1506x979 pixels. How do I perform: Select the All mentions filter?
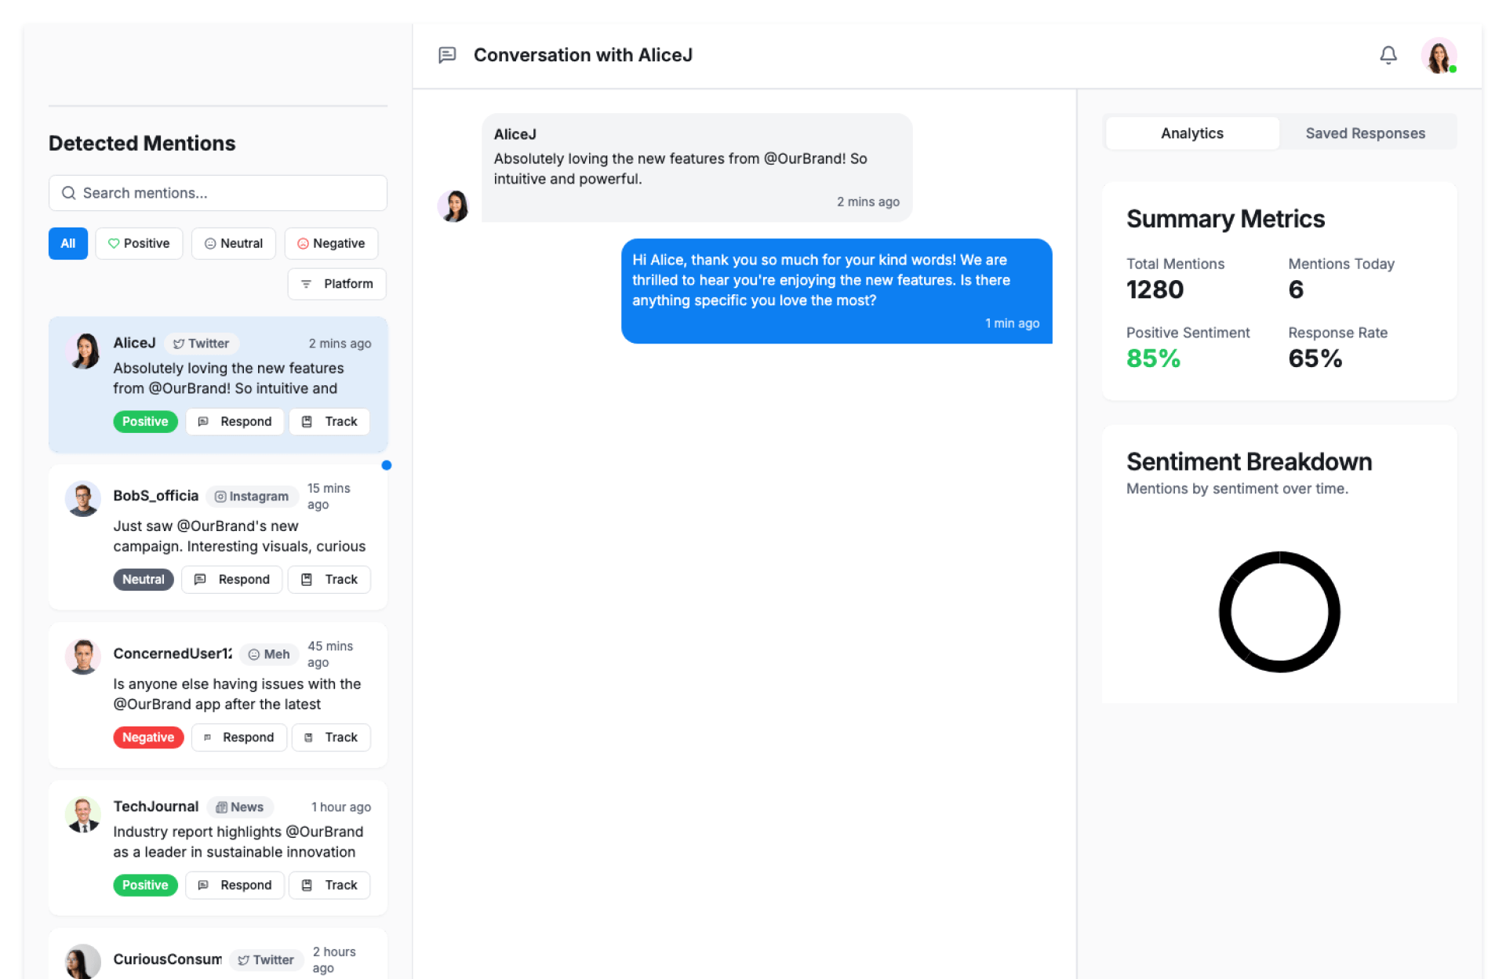(68, 243)
